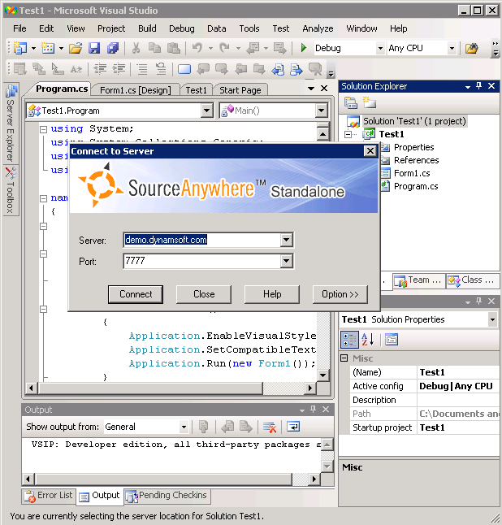The width and height of the screenshot is (502, 525).
Task: Open the Debug configuration dropdown
Action: click(x=379, y=49)
